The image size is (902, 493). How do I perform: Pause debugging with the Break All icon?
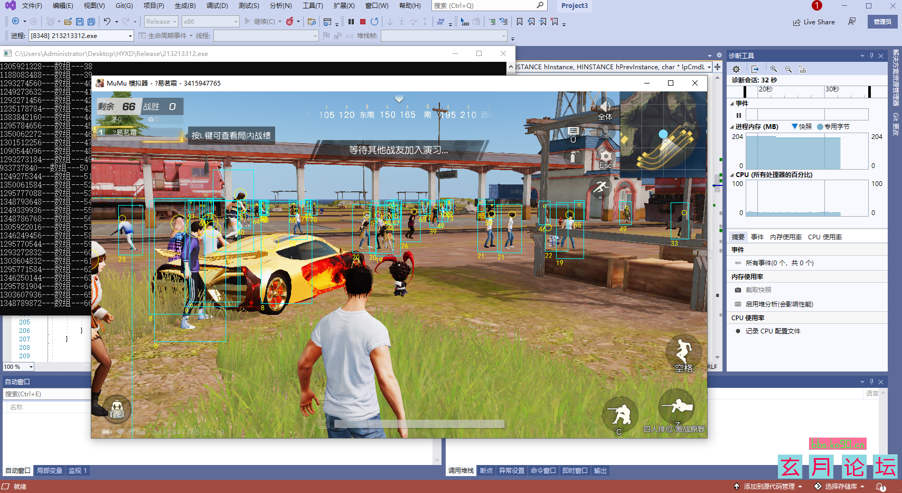pyautogui.click(x=351, y=22)
